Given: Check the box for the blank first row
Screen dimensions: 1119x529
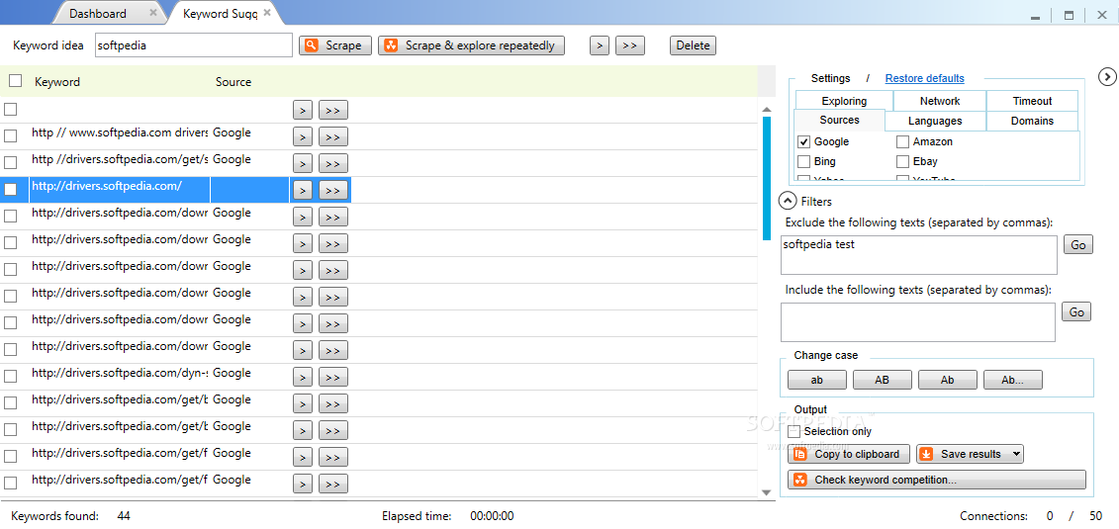Looking at the screenshot, I should click(x=11, y=109).
